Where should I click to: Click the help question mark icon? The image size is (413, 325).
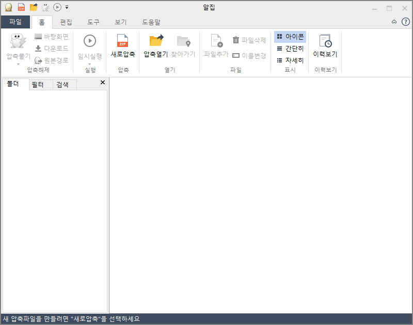click(x=406, y=22)
